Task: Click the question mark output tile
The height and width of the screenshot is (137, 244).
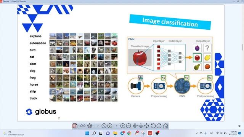Action: click(x=207, y=48)
